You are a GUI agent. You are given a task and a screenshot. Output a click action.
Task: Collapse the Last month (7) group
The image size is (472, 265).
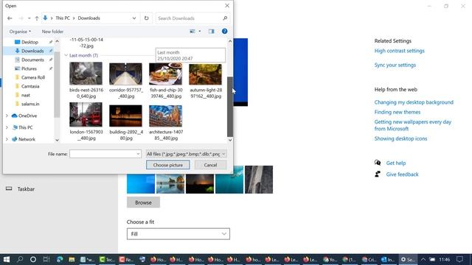point(66,55)
